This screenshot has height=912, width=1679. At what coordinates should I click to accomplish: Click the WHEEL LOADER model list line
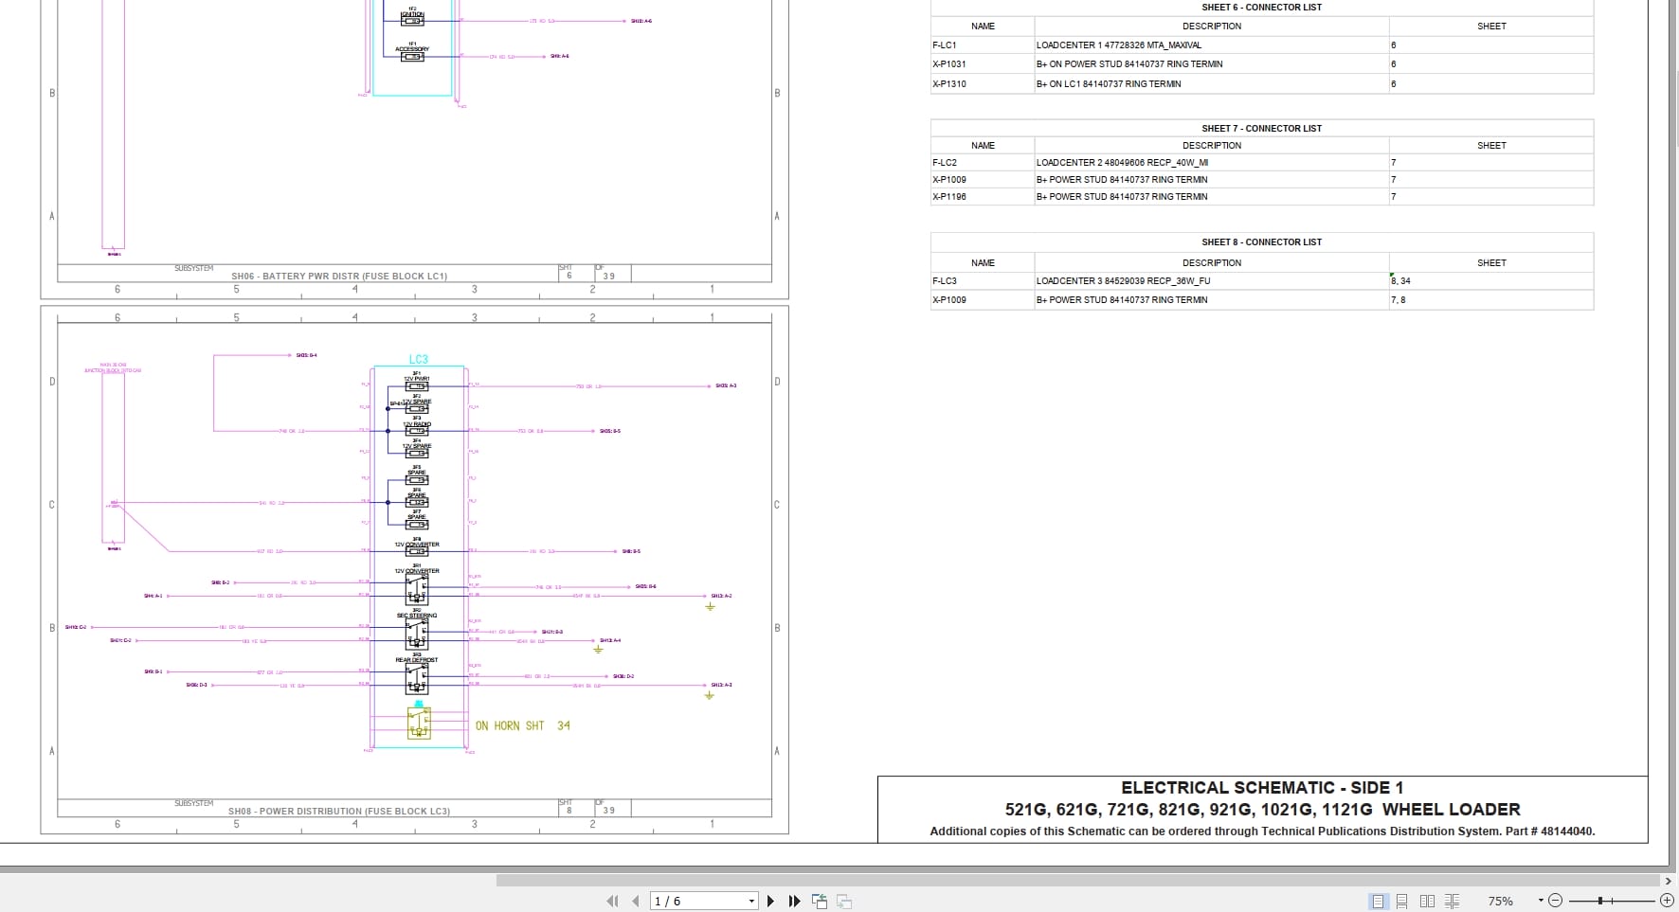pos(1262,809)
